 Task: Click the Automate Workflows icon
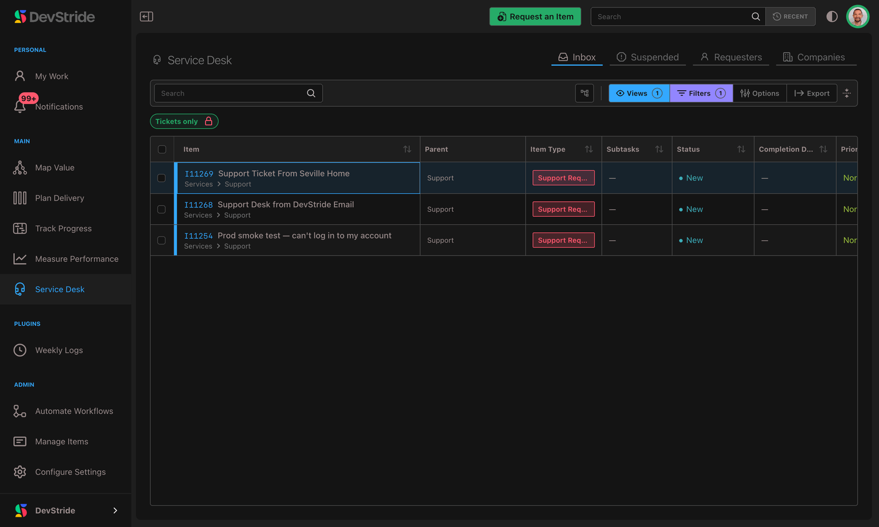tap(20, 411)
